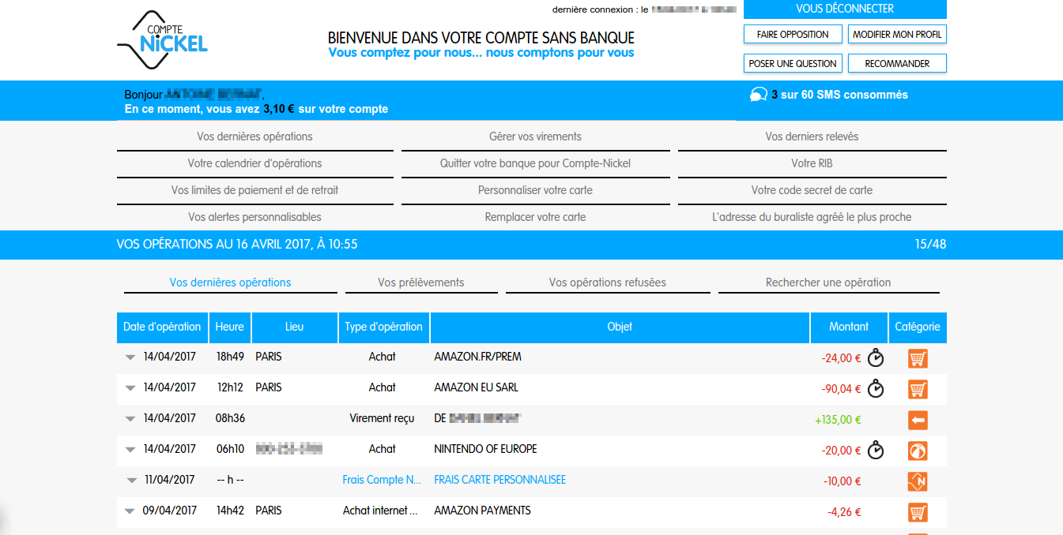
Task: Click the Montant column header
Action: click(849, 327)
